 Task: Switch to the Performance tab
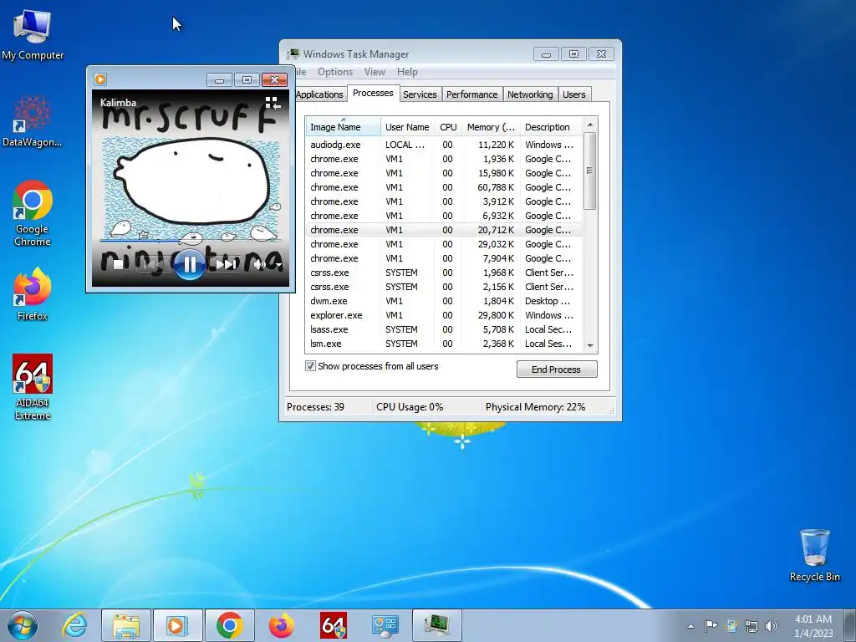tap(471, 94)
